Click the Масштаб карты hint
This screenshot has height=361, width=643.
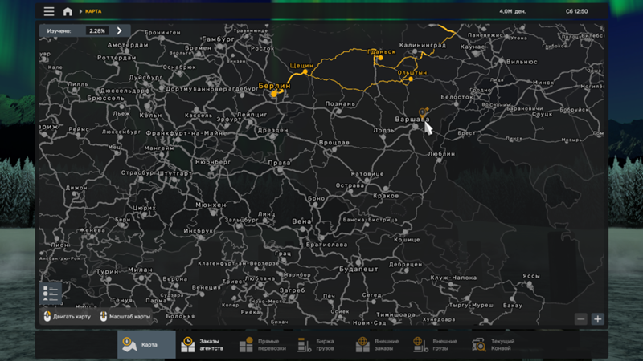point(125,316)
